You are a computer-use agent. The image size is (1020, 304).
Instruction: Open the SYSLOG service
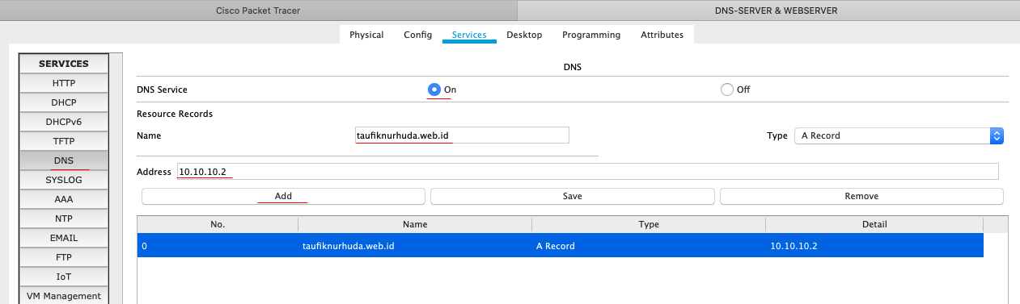click(x=64, y=180)
